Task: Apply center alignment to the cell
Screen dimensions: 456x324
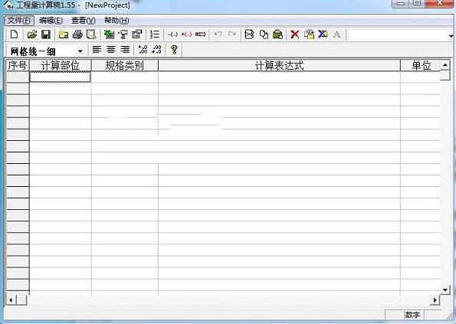Action: (111, 49)
